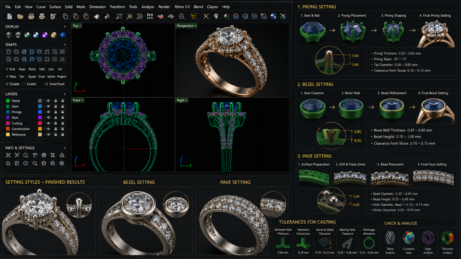This screenshot has width=461, height=259.
Task: Click the crosshair target icon in toolbar
Action: (x=182, y=16)
